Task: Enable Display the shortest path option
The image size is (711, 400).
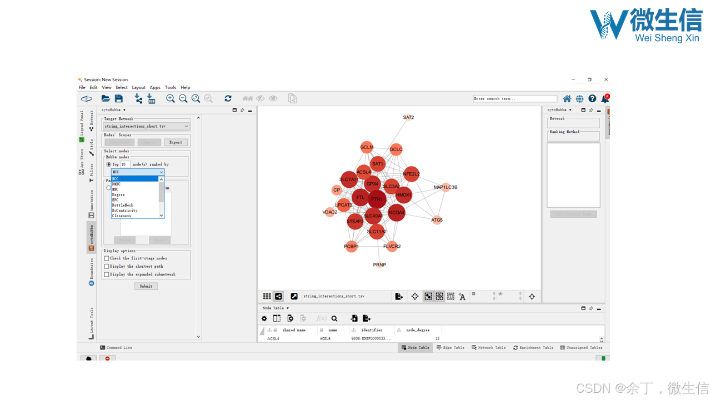Action: [x=107, y=266]
